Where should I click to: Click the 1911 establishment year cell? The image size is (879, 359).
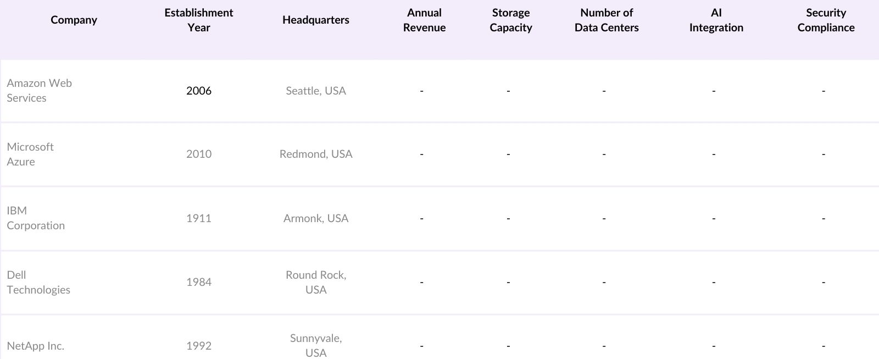point(199,218)
